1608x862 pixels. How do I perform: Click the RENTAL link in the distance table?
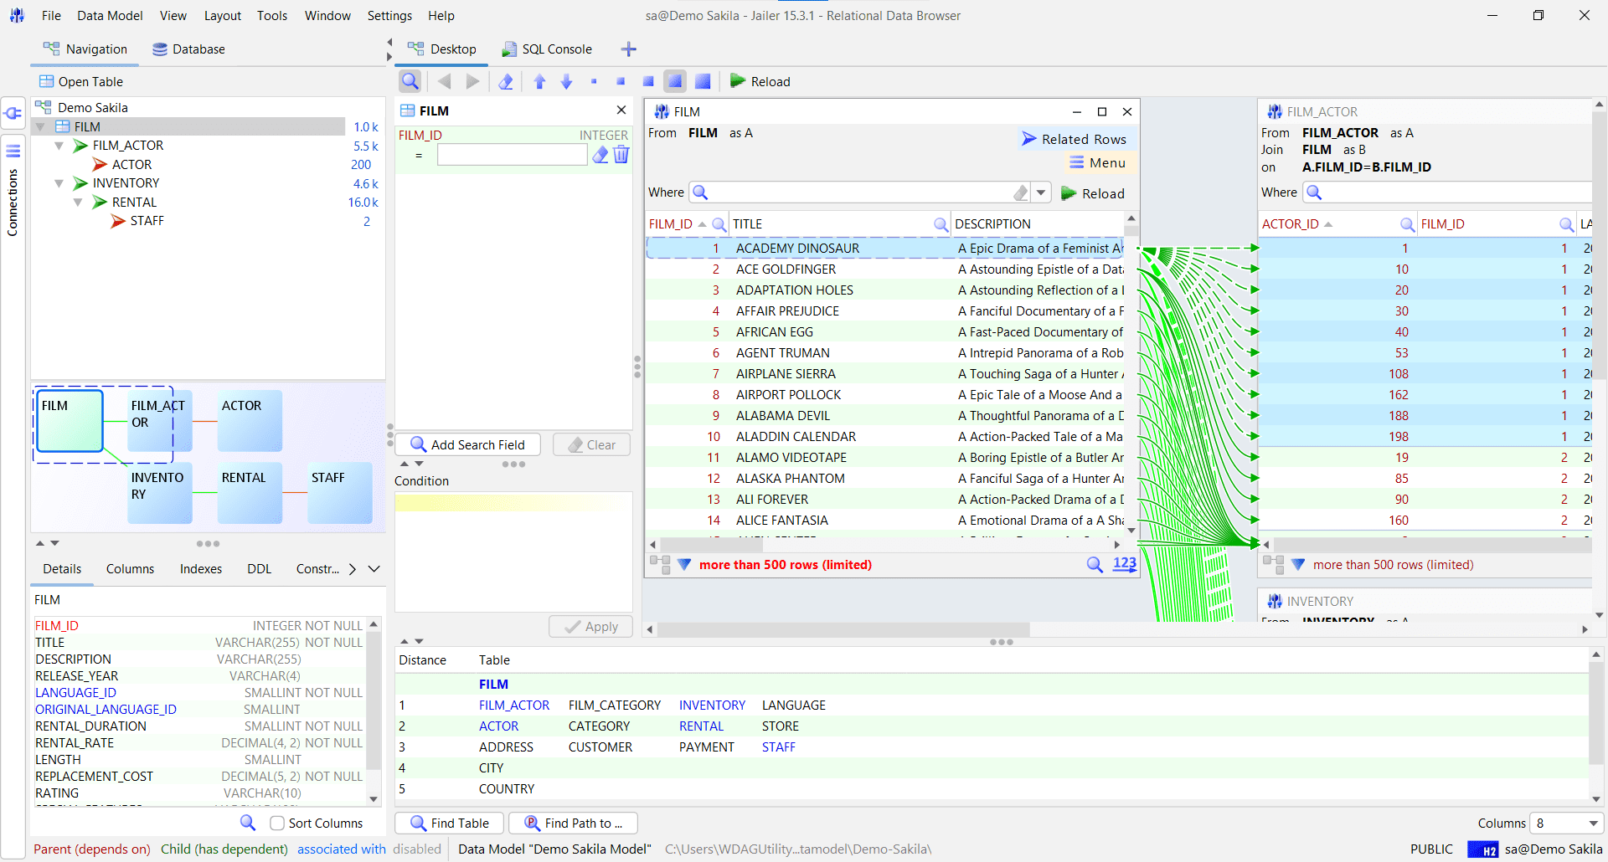tap(701, 726)
